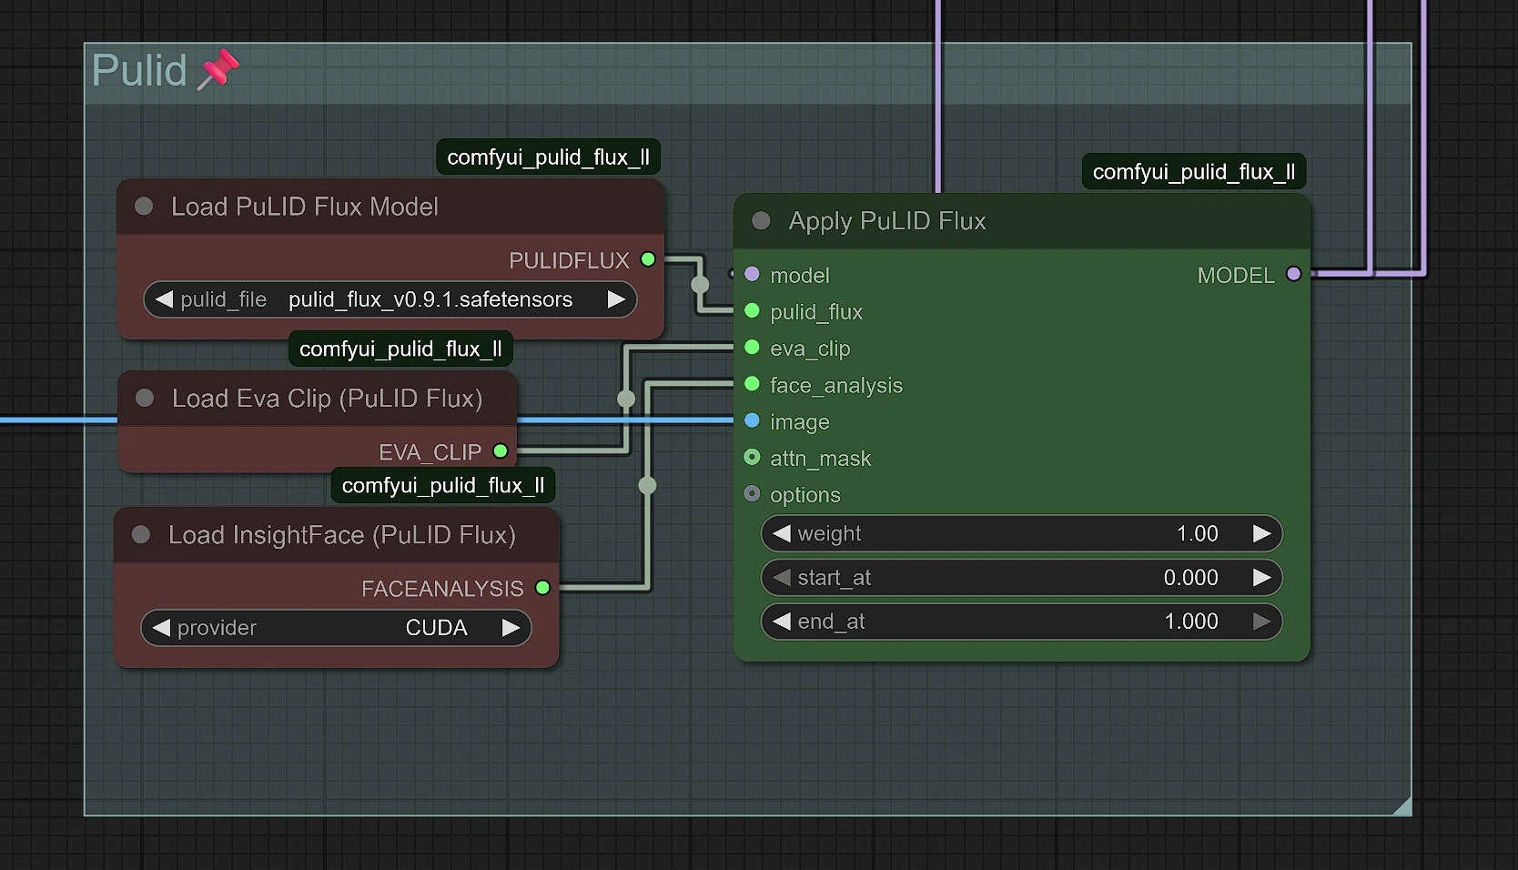Viewport: 1518px width, 870px height.
Task: Collapse the Apply PuLID Flux node dot
Action: tap(762, 220)
